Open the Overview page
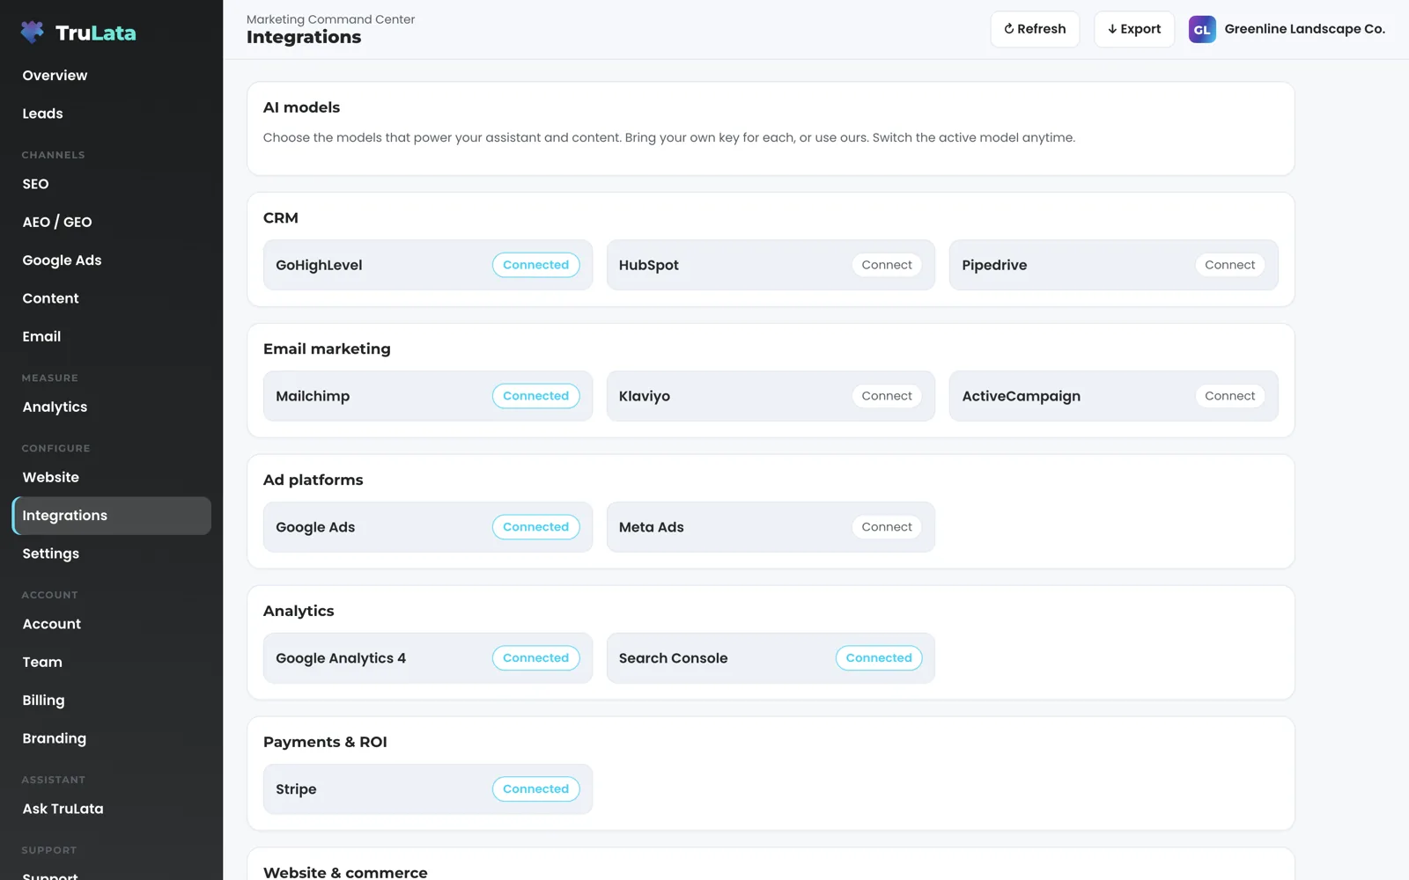 (x=111, y=76)
